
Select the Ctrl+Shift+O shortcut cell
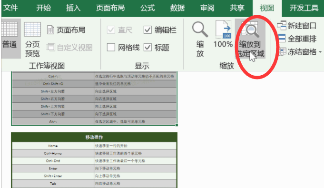[x=53, y=84]
